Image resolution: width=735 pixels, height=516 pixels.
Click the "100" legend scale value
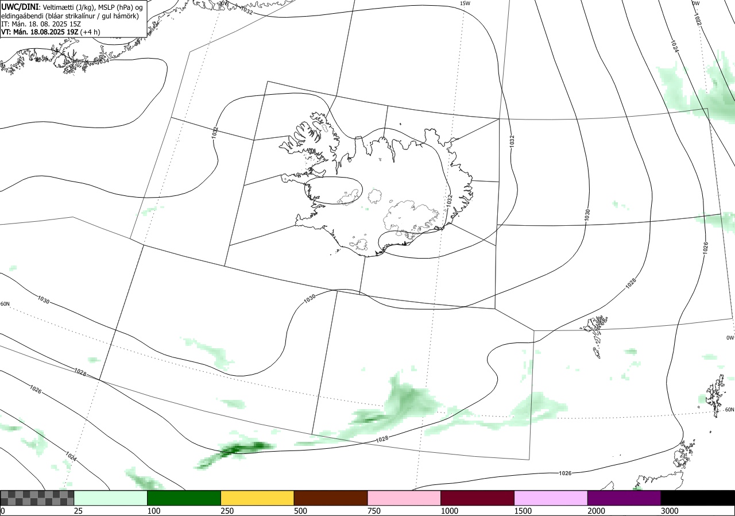point(153,511)
